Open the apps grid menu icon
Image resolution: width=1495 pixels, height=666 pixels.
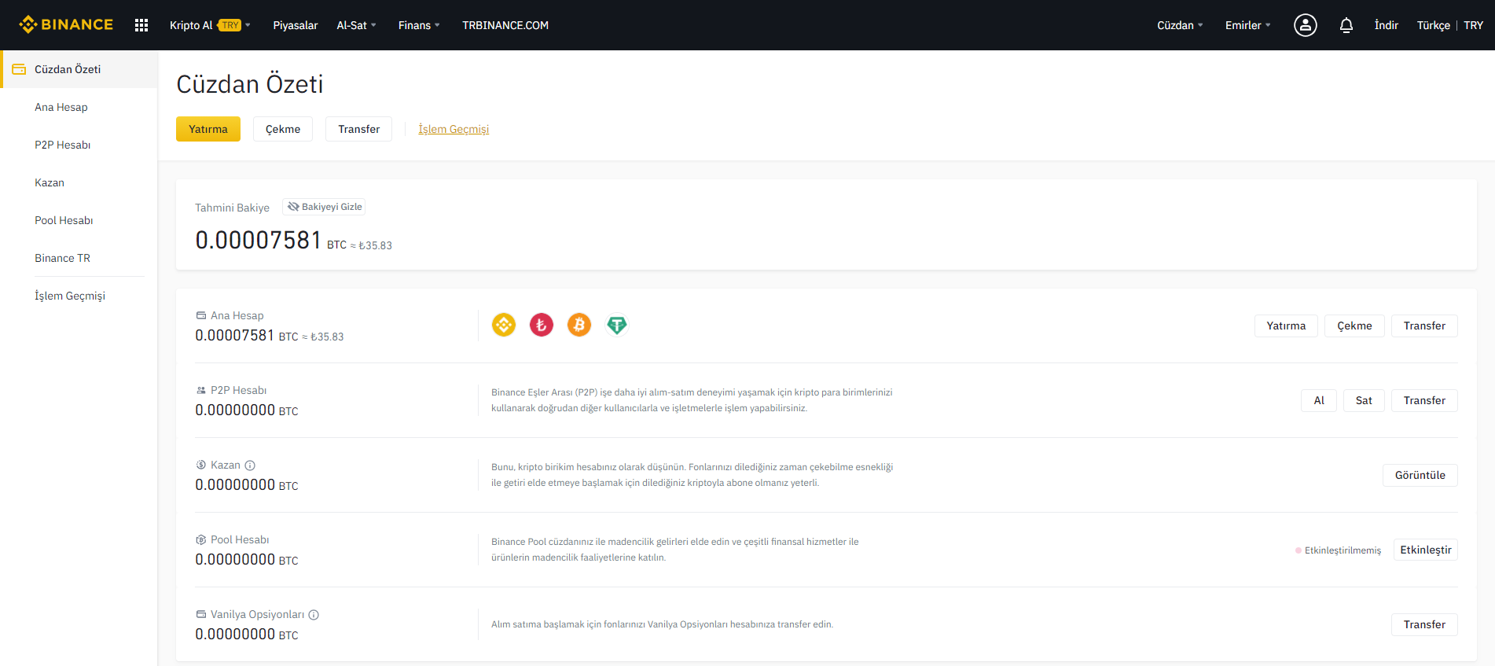141,25
